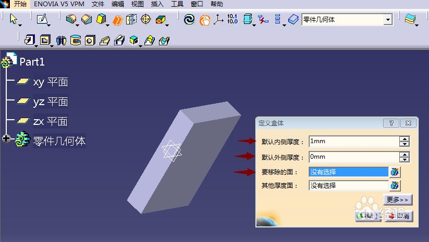Open the 视图 menu
This screenshot has height=242, width=429.
137,4
